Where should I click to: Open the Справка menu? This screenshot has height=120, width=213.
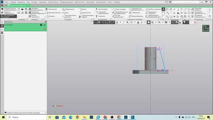116,2
